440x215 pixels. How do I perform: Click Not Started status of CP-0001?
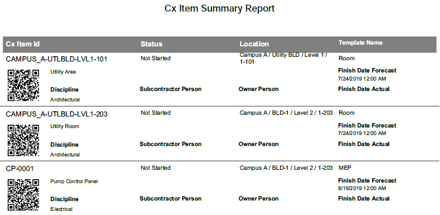156,168
